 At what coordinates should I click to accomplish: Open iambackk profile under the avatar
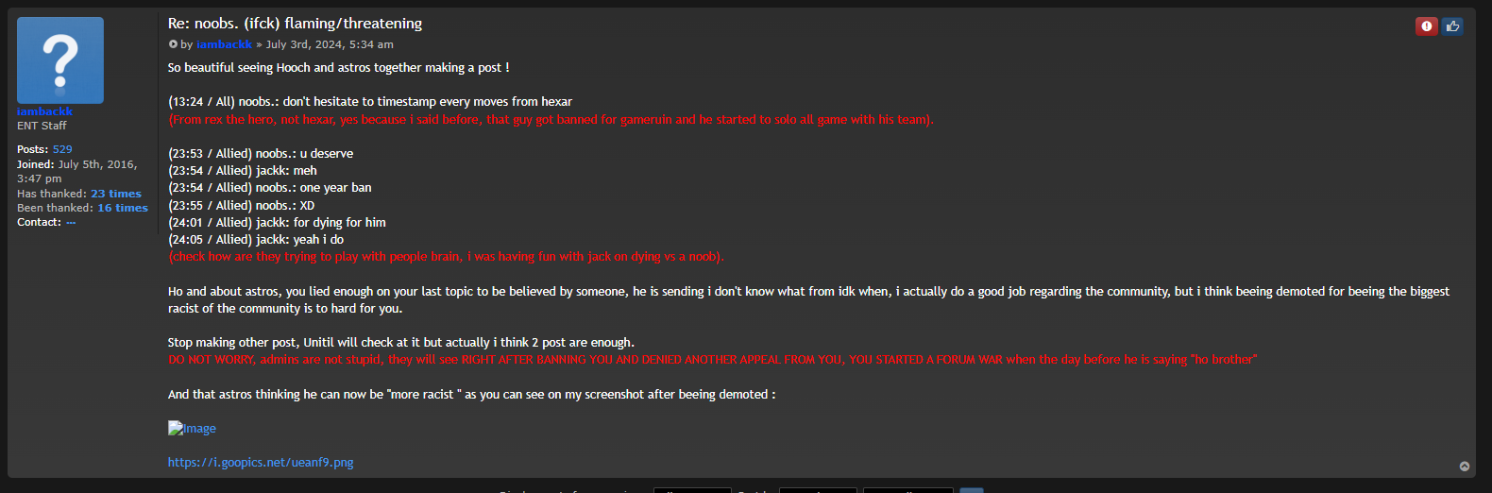[x=44, y=111]
